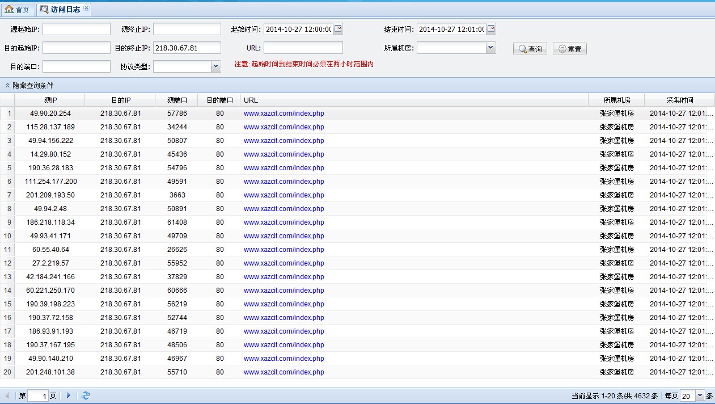The height and width of the screenshot is (404, 715).
Task: Go to previous page of results
Action: [x=7, y=395]
